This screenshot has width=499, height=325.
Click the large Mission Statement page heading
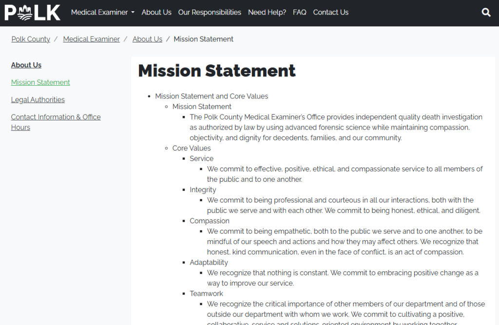pos(217,71)
